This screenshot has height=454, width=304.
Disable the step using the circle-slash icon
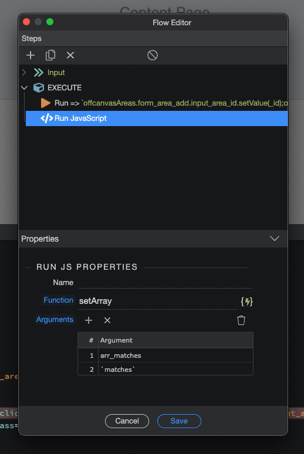[x=153, y=55]
